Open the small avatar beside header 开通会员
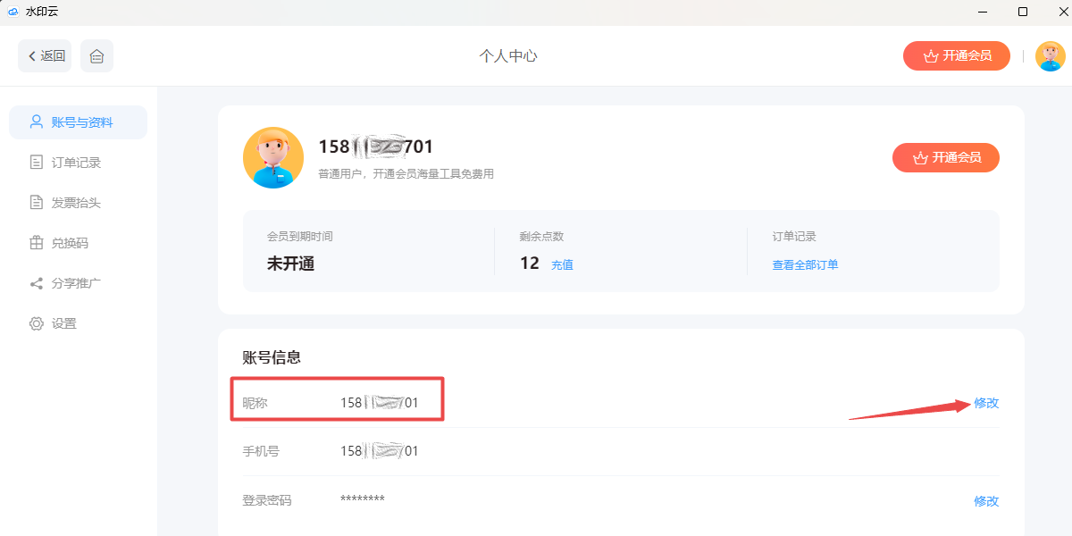 click(x=1051, y=55)
